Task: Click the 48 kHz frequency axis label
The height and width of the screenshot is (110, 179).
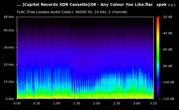Action: click(x=9, y=17)
